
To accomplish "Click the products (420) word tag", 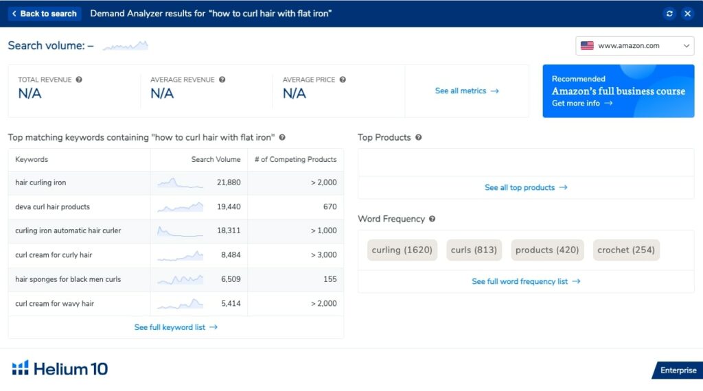I will [x=547, y=250].
